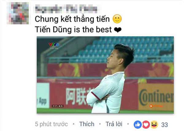Click the Thích like link
The width and height of the screenshot is (184, 131).
(x=87, y=124)
